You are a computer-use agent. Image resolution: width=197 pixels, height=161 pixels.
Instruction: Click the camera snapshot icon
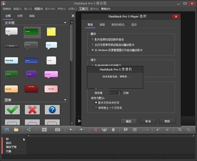coord(57,130)
